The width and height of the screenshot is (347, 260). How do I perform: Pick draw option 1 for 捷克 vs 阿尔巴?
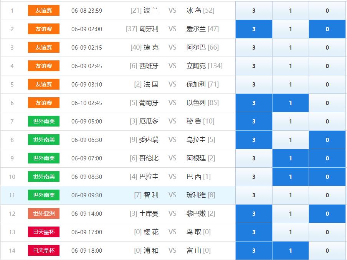tap(290, 48)
